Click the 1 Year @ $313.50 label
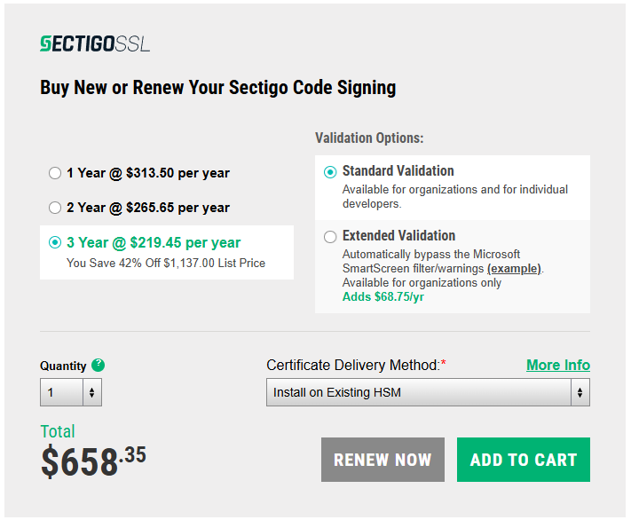Screen dimensions: 631x520 coord(148,173)
